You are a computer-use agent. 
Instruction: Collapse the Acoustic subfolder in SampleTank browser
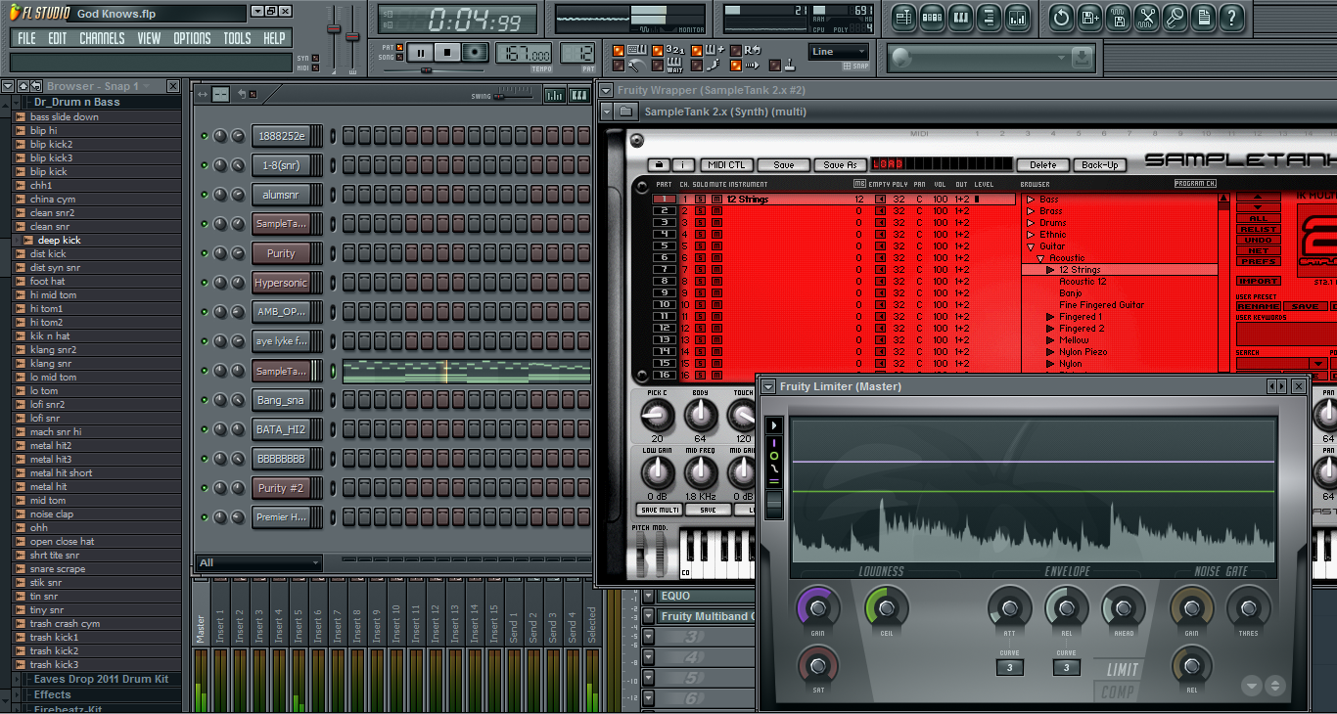[x=1040, y=258]
